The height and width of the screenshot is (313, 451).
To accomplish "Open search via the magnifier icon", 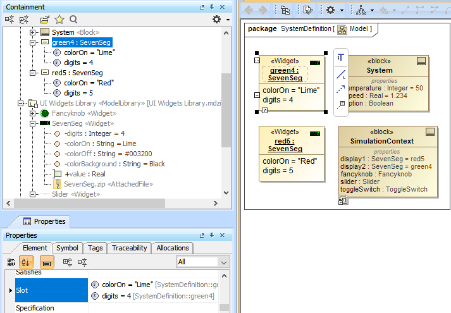I will tap(73, 20).
